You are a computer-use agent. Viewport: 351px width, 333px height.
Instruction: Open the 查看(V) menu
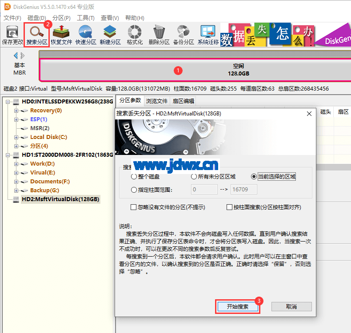[110, 18]
